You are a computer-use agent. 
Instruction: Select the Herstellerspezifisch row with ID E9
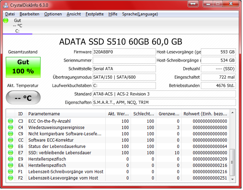click(118, 159)
